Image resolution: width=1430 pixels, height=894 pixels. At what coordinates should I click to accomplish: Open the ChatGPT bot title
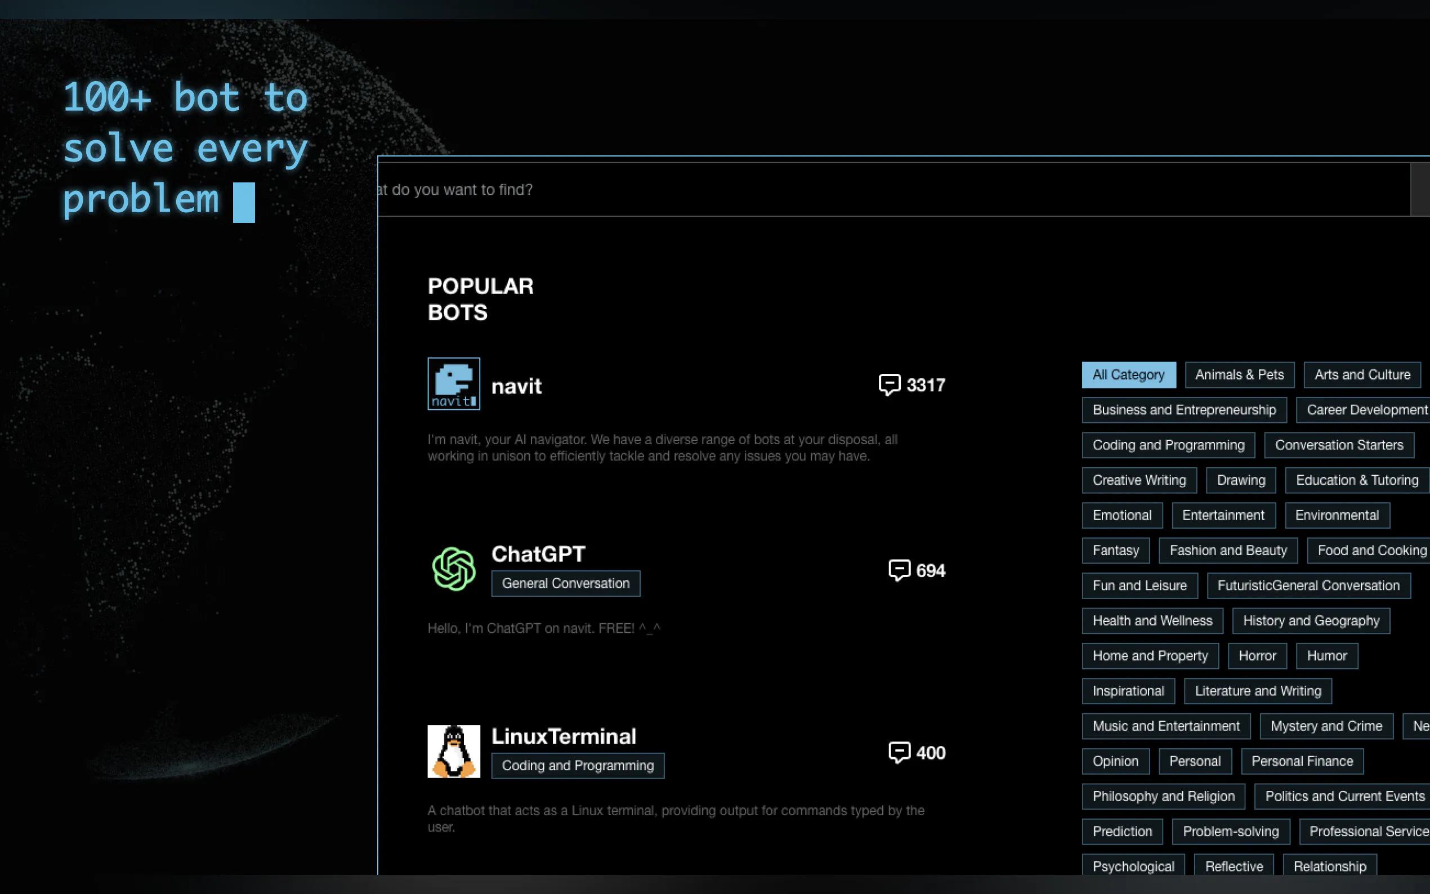pyautogui.click(x=538, y=554)
